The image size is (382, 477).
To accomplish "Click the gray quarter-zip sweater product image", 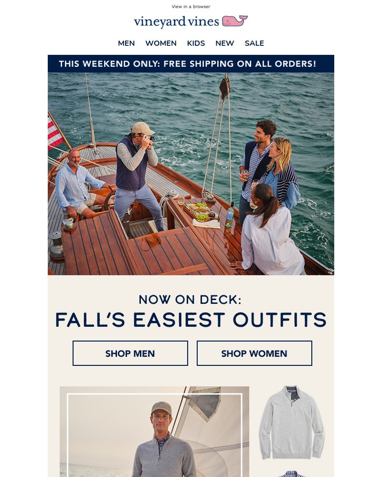I will 292,423.
